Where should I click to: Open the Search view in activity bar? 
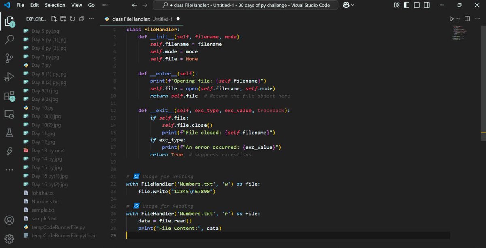pos(9,40)
